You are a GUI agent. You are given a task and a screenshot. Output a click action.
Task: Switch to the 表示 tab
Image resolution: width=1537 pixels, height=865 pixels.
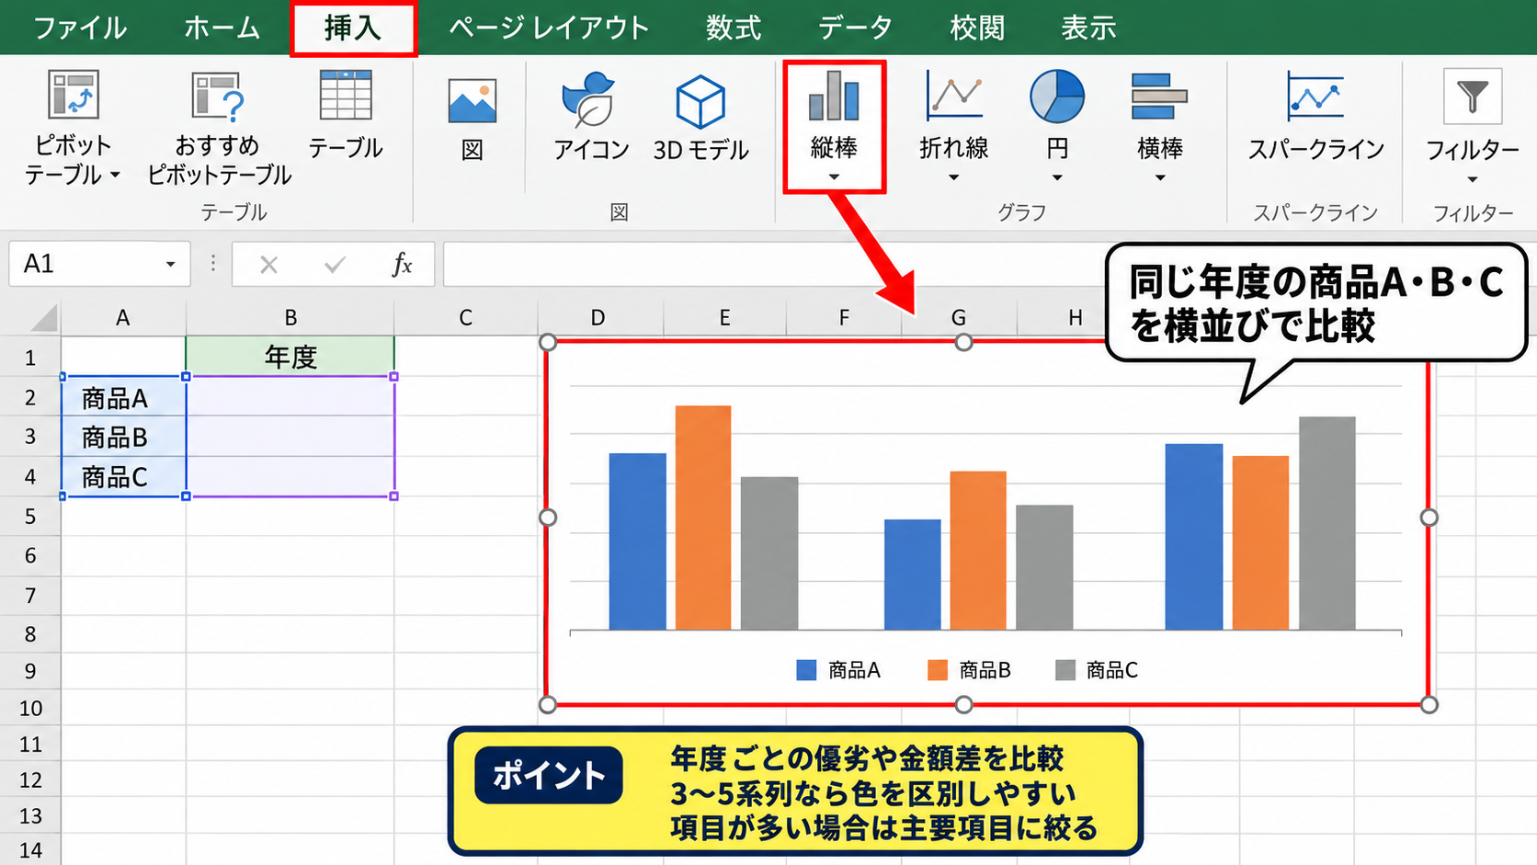click(x=1088, y=28)
